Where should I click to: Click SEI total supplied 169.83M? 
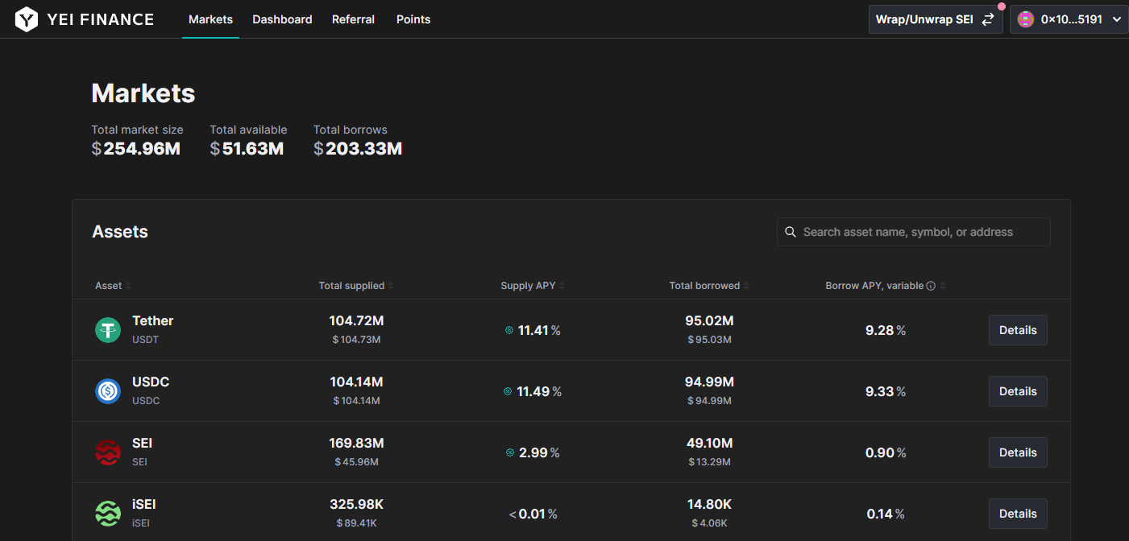[356, 444]
